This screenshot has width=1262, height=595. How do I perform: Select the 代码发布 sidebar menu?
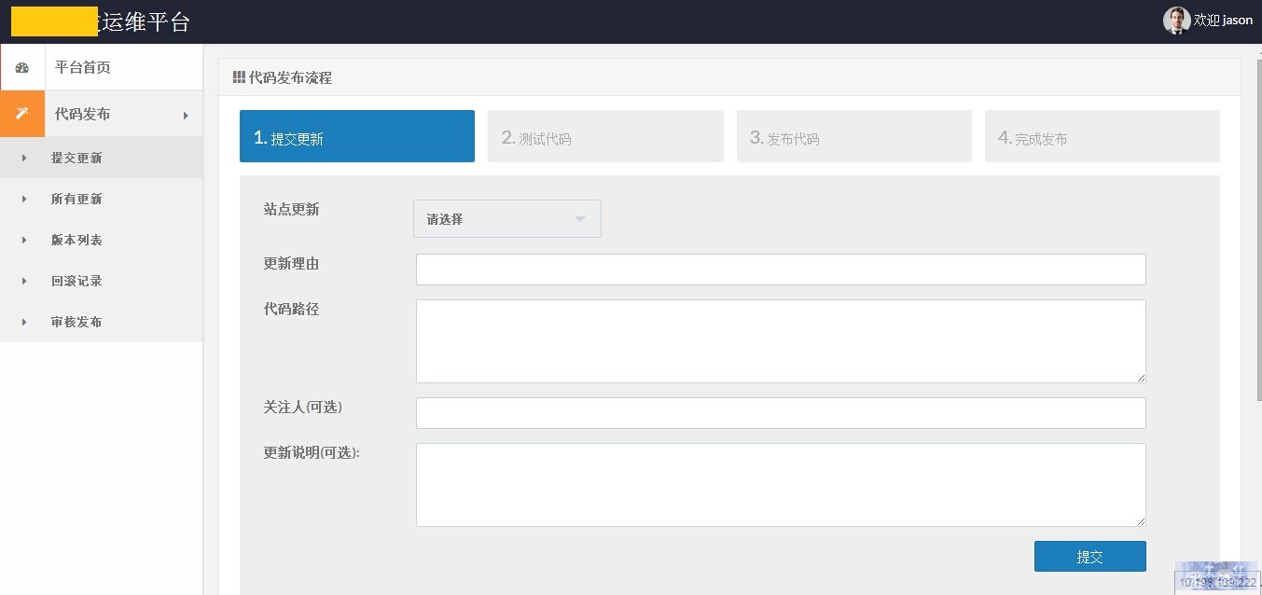102,114
